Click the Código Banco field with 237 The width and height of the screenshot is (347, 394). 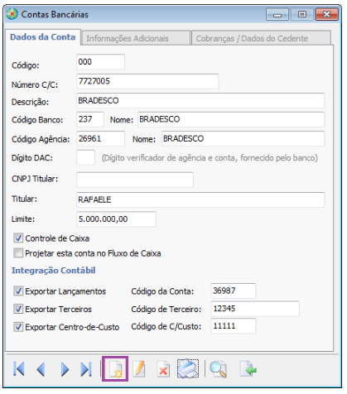coord(90,119)
